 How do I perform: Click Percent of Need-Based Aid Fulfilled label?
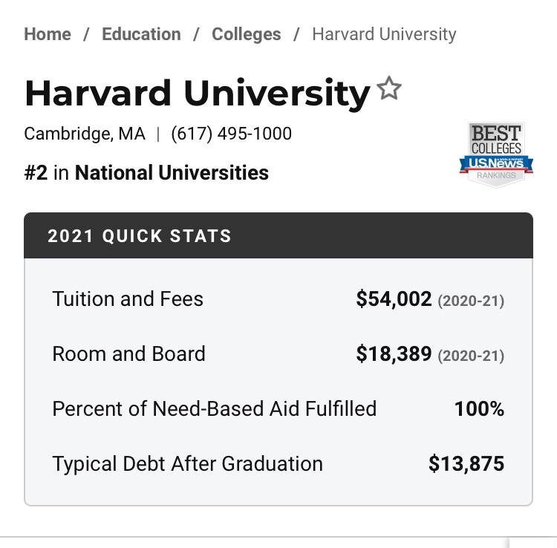[x=215, y=409]
